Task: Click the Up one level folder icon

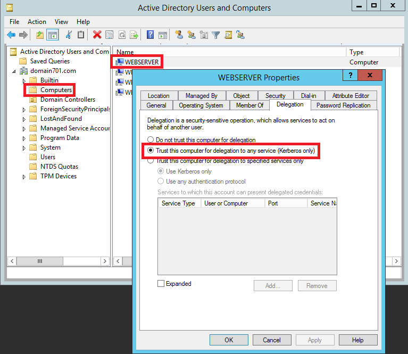Action: click(x=40, y=35)
